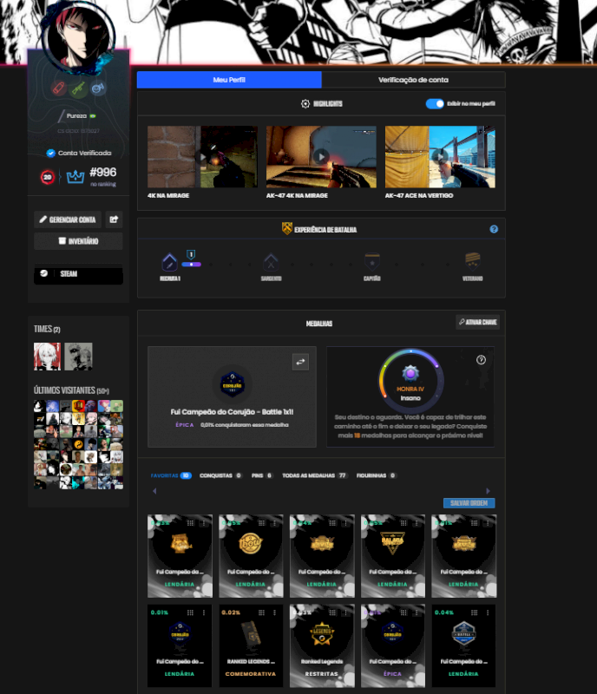The height and width of the screenshot is (694, 597).
Task: Click the green rifle badge under the avatar
Action: [78, 88]
